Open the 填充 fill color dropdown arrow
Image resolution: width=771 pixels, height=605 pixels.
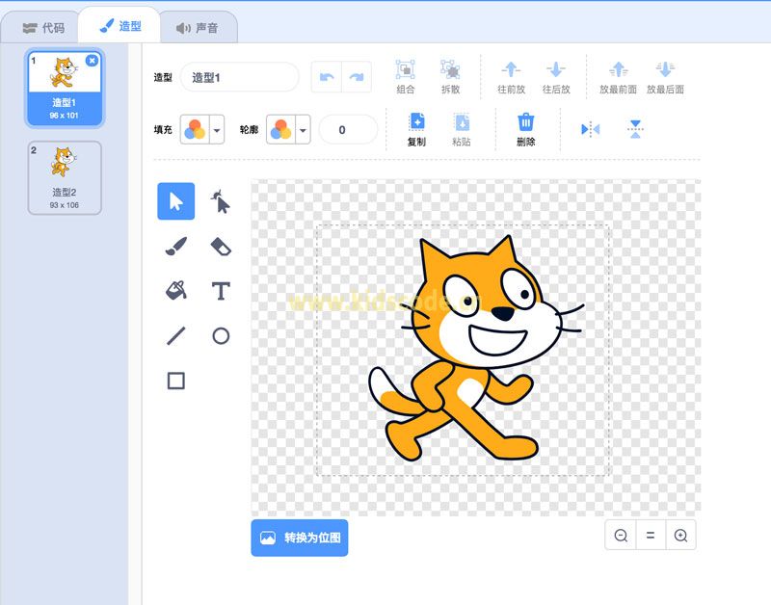[x=217, y=130]
